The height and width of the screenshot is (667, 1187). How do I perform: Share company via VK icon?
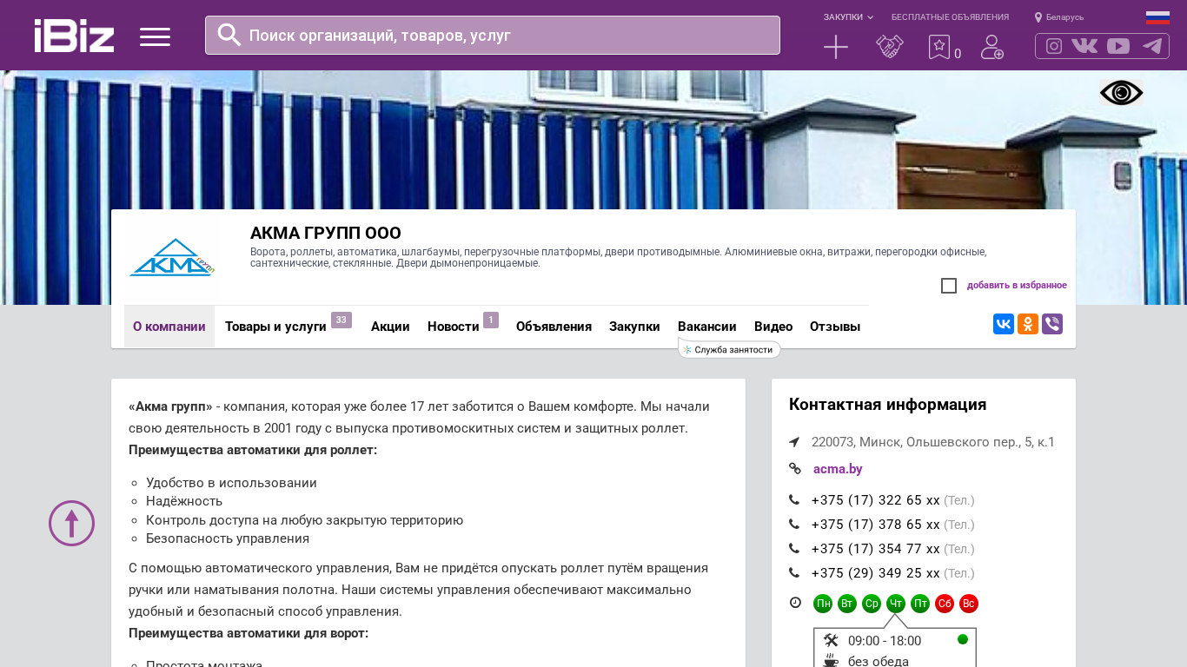tap(1004, 324)
